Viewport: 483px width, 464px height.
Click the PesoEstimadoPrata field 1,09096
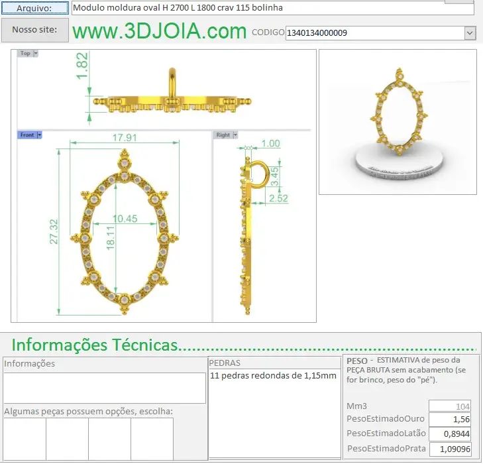tap(450, 449)
